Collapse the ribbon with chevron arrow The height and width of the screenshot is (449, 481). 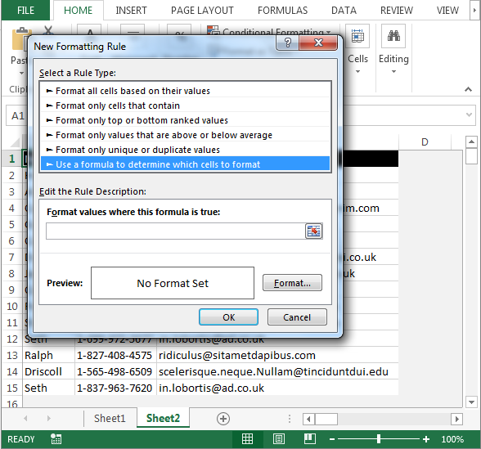(468, 89)
